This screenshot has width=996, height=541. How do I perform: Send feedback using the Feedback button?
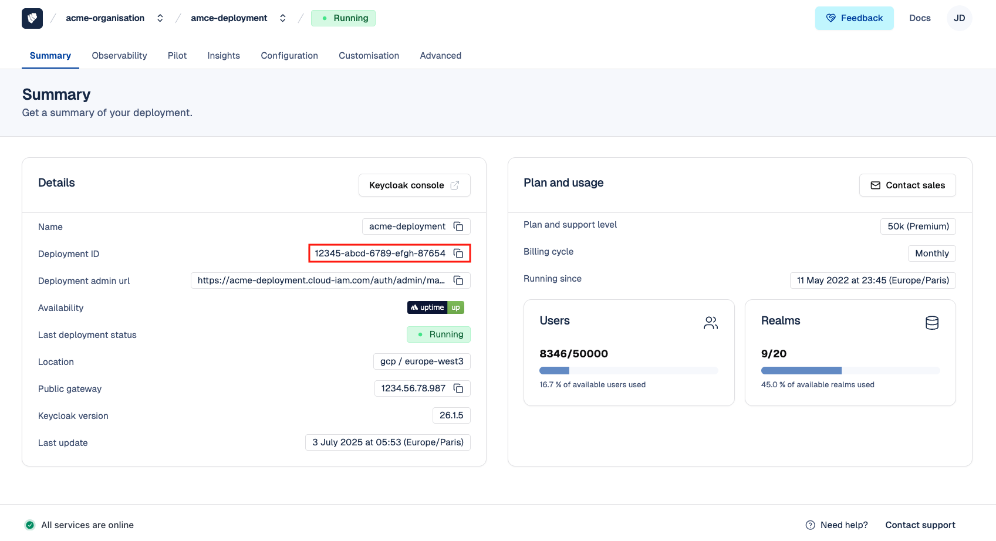pyautogui.click(x=854, y=18)
